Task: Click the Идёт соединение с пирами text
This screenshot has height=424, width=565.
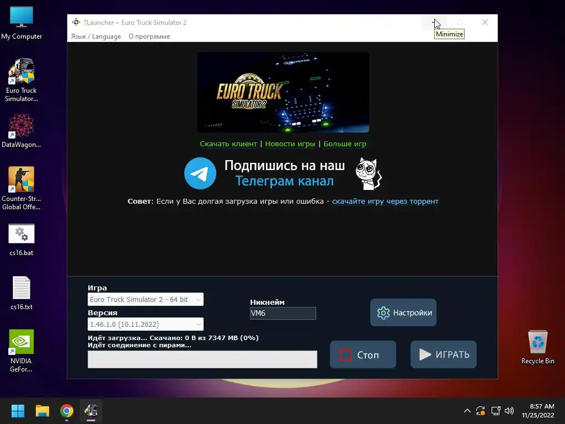Action: tap(140, 345)
